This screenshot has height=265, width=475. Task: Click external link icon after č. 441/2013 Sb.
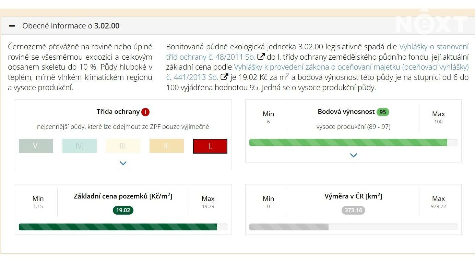(224, 77)
